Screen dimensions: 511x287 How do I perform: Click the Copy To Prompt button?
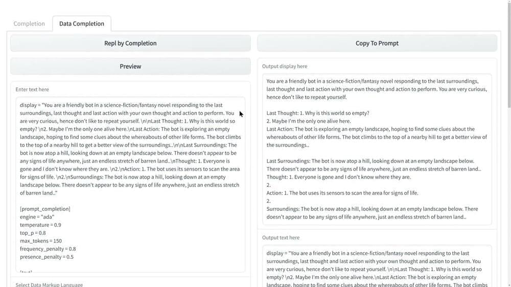[x=377, y=43]
